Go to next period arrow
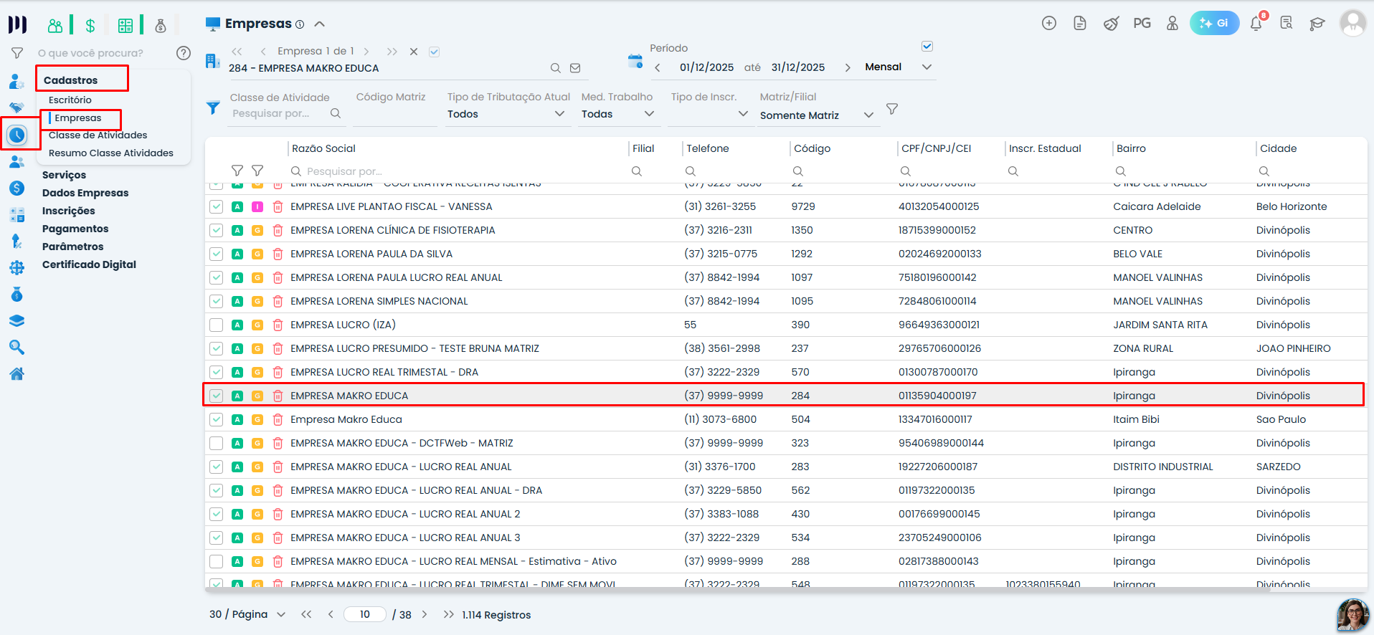The height and width of the screenshot is (635, 1374). coord(848,67)
